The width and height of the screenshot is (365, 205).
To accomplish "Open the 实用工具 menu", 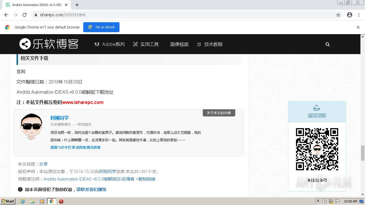I will [146, 44].
